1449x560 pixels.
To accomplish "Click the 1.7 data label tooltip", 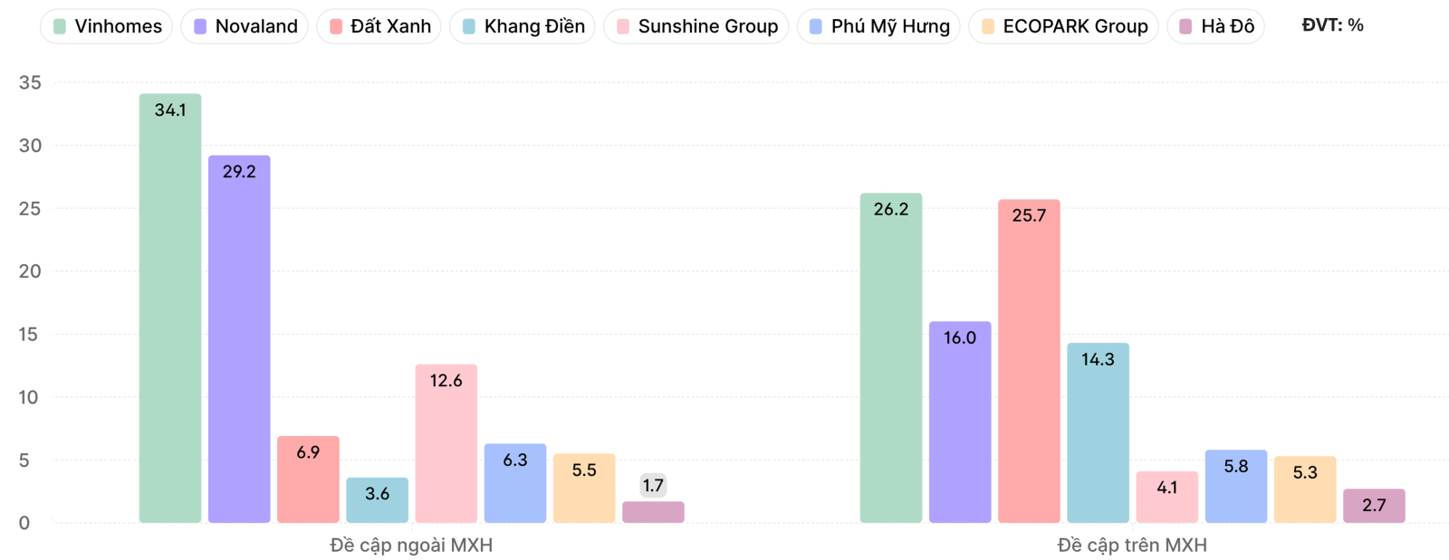I will (x=653, y=486).
